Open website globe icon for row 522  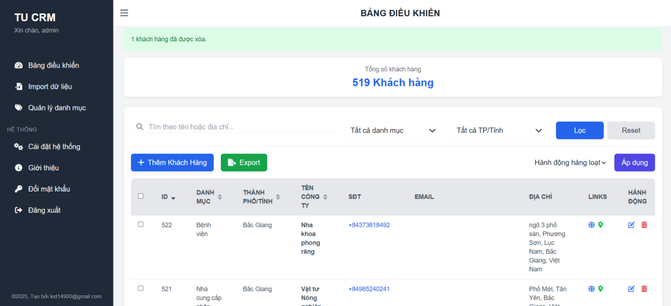coord(592,225)
